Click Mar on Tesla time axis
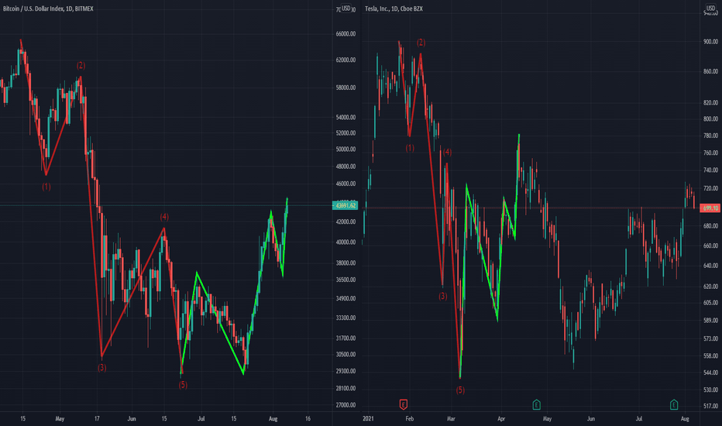 [451, 418]
